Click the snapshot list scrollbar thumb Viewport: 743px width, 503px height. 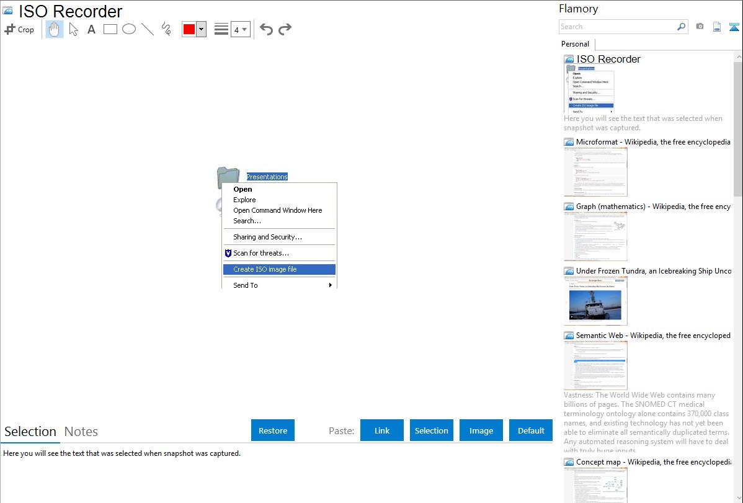pyautogui.click(x=738, y=128)
